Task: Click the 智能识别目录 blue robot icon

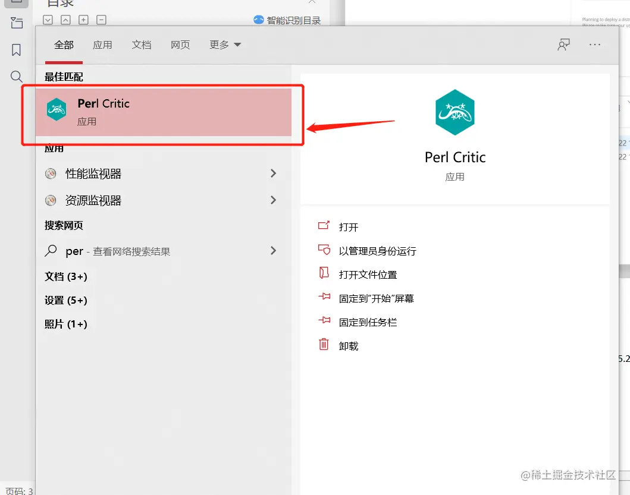Action: 259,19
